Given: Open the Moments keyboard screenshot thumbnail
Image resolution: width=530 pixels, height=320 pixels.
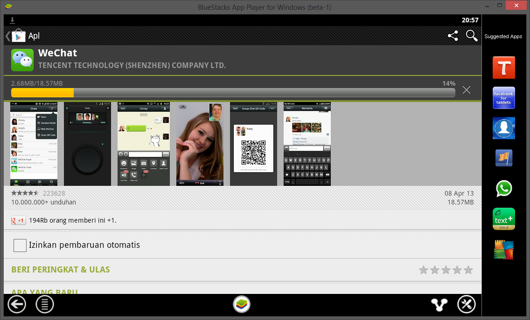Looking at the screenshot, I should point(307,144).
